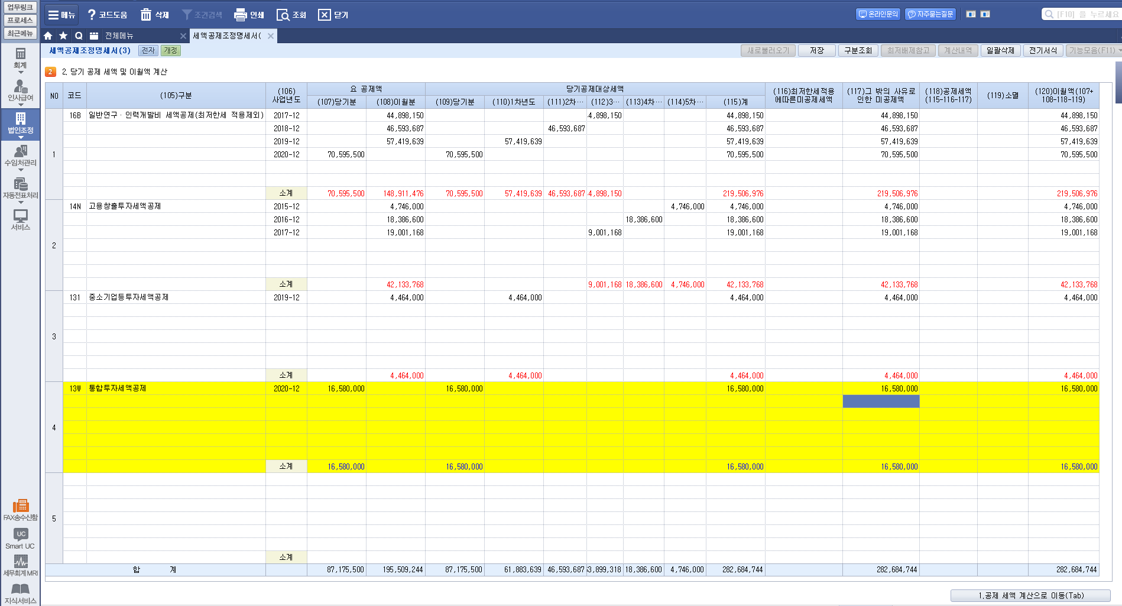This screenshot has height=606, width=1122.
Task: Click the (105)구분 column header
Action: point(176,96)
